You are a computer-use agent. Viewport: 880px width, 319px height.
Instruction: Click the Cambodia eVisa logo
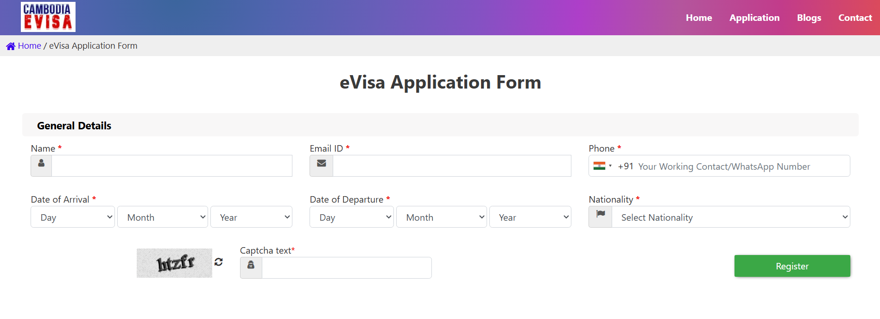click(x=48, y=17)
